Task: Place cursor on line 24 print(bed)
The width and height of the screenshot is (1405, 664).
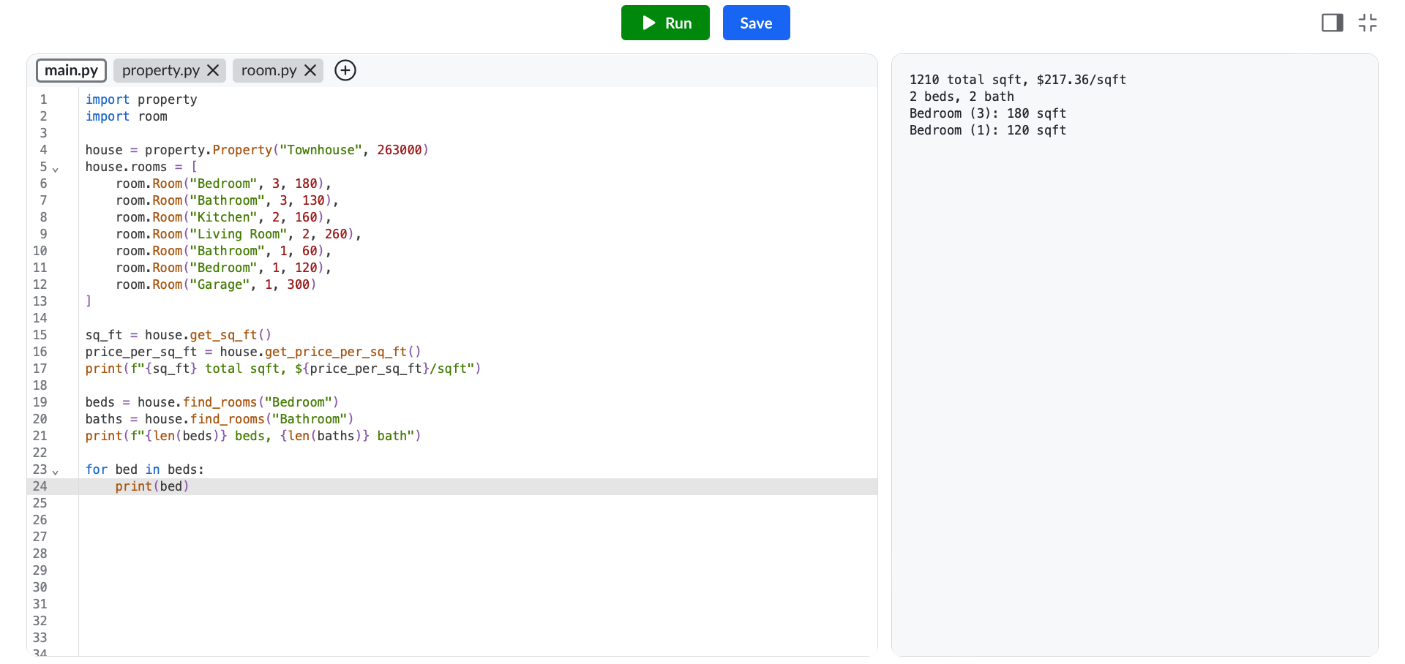Action: tap(152, 486)
